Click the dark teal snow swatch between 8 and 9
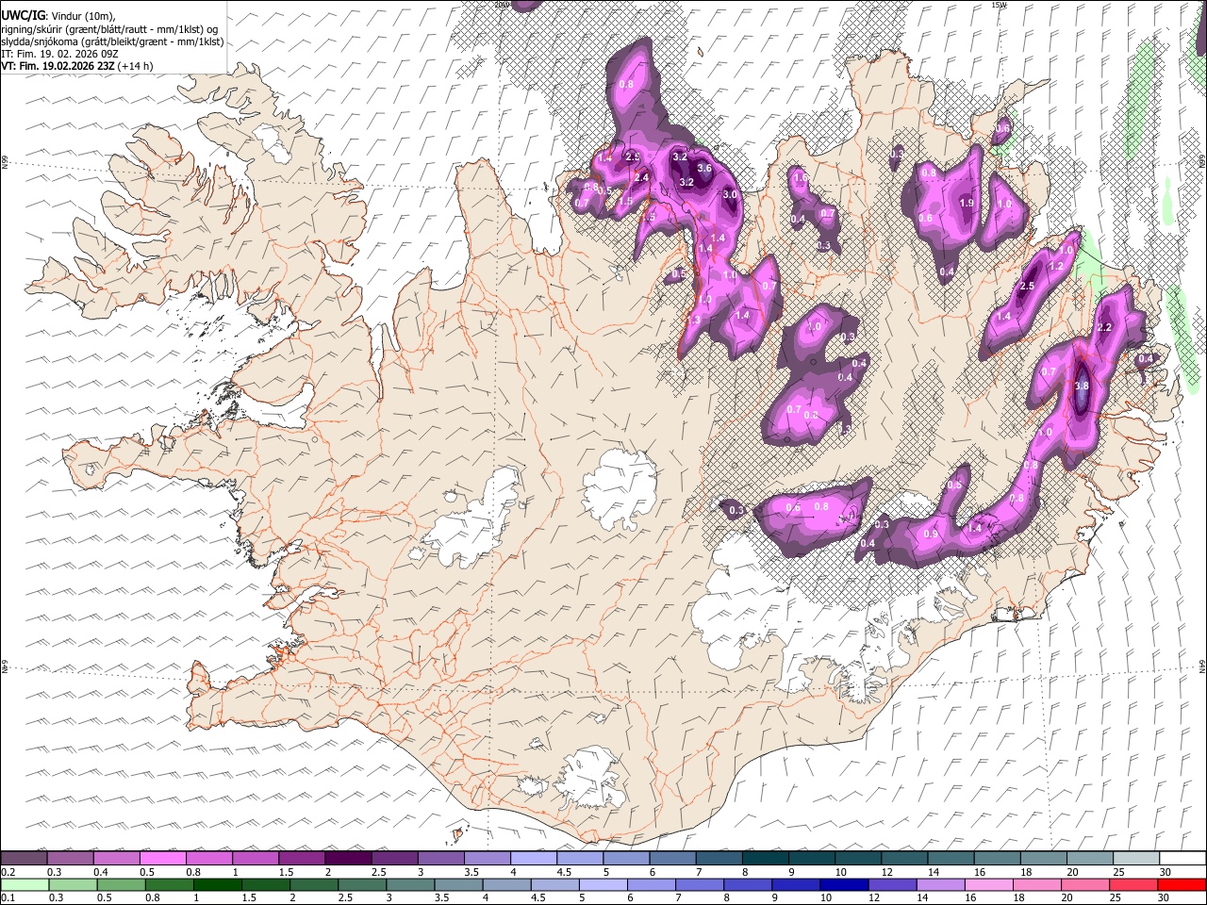Image resolution: width=1207 pixels, height=905 pixels. point(766,858)
